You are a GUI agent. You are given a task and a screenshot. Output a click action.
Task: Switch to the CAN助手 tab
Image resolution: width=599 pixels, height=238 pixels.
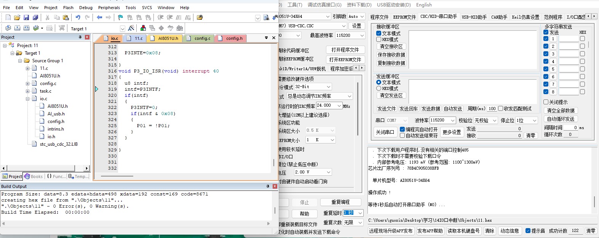499,17
